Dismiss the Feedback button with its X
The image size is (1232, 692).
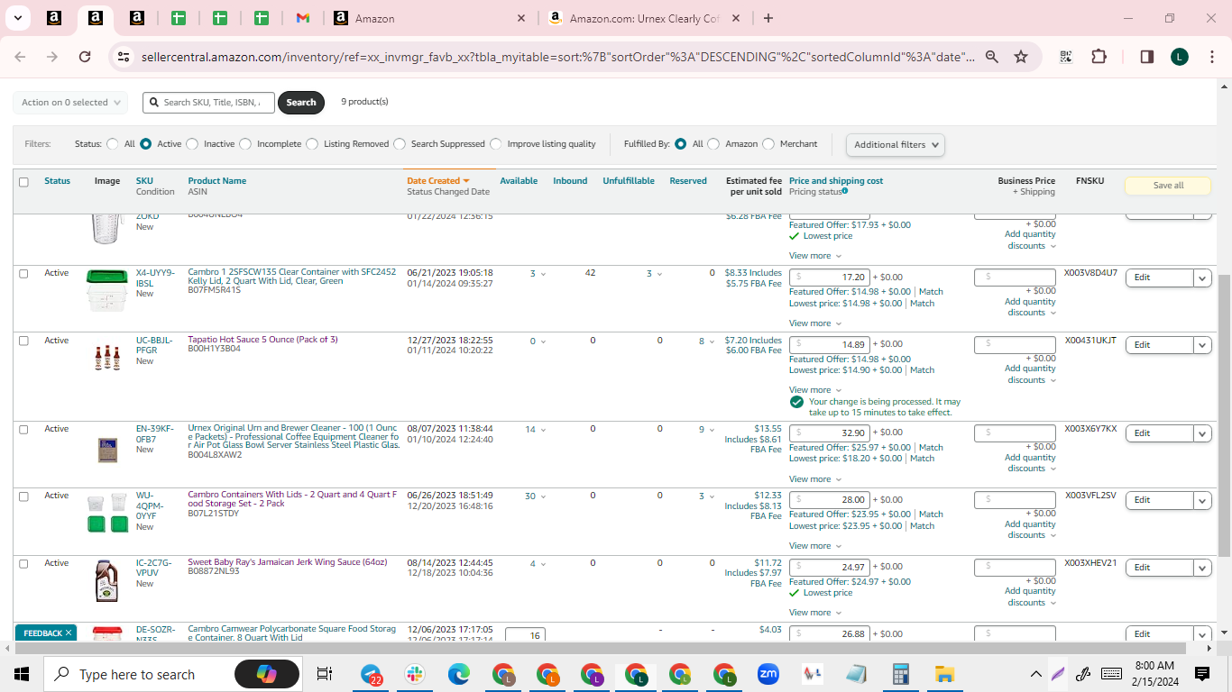[69, 633]
